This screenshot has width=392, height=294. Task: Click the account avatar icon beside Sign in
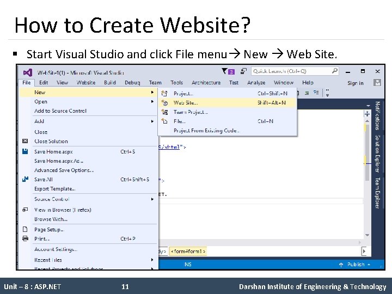click(377, 83)
